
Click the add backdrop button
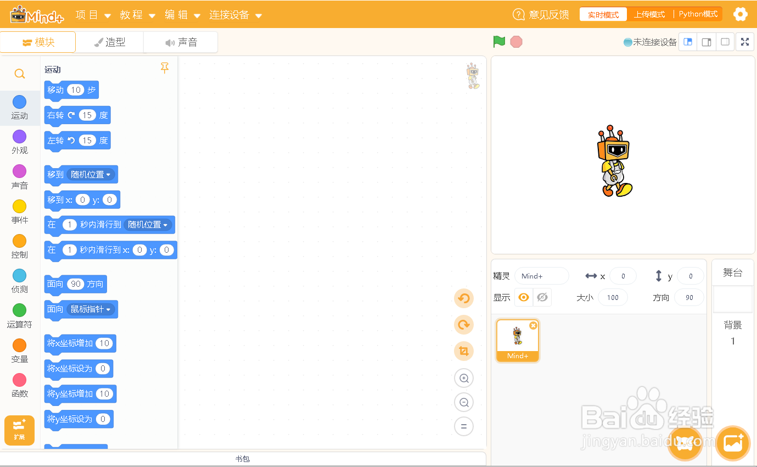(733, 443)
